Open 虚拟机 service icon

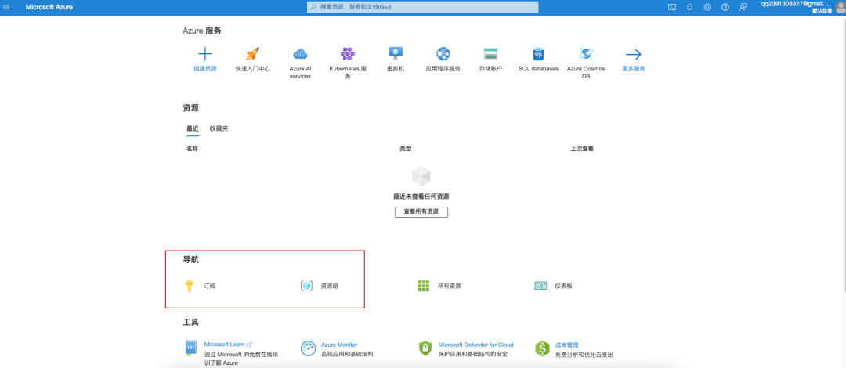point(396,54)
